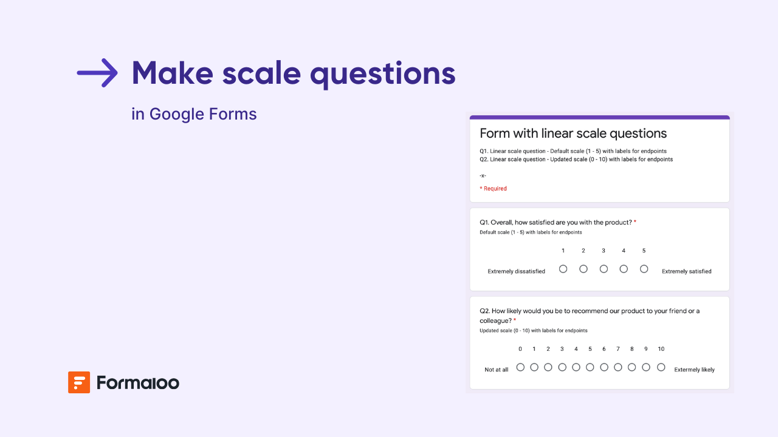This screenshot has height=437, width=778.
Task: Click the purple arrow icon near the heading
Action: pyautogui.click(x=97, y=72)
